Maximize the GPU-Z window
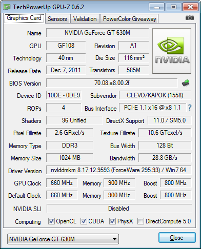Viewport: 201px width, 249px height. (x=173, y=7)
